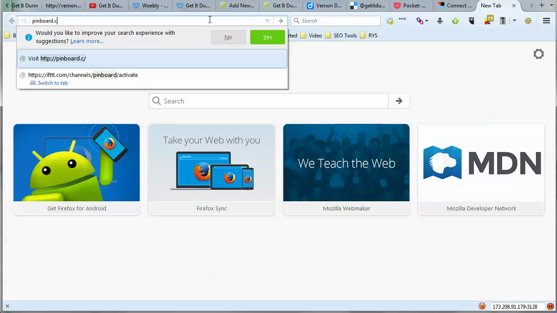Switch to the Weebly - ... tab
This screenshot has height=313, width=557.
[x=150, y=6]
